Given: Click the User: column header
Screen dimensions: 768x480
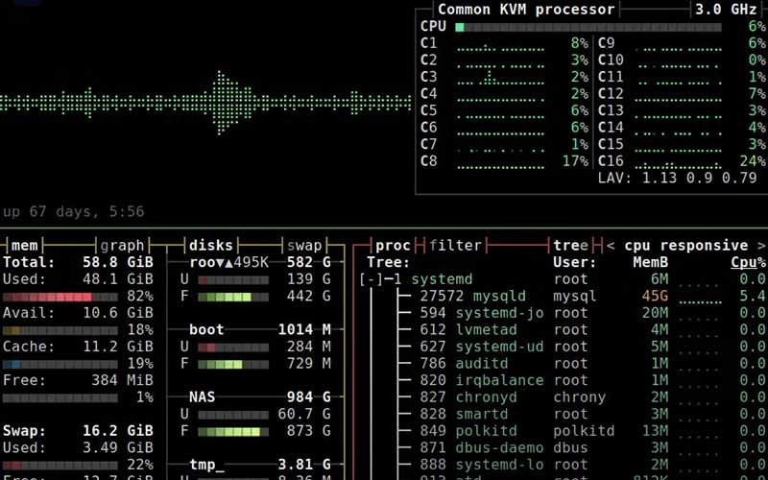Looking at the screenshot, I should click(575, 262).
